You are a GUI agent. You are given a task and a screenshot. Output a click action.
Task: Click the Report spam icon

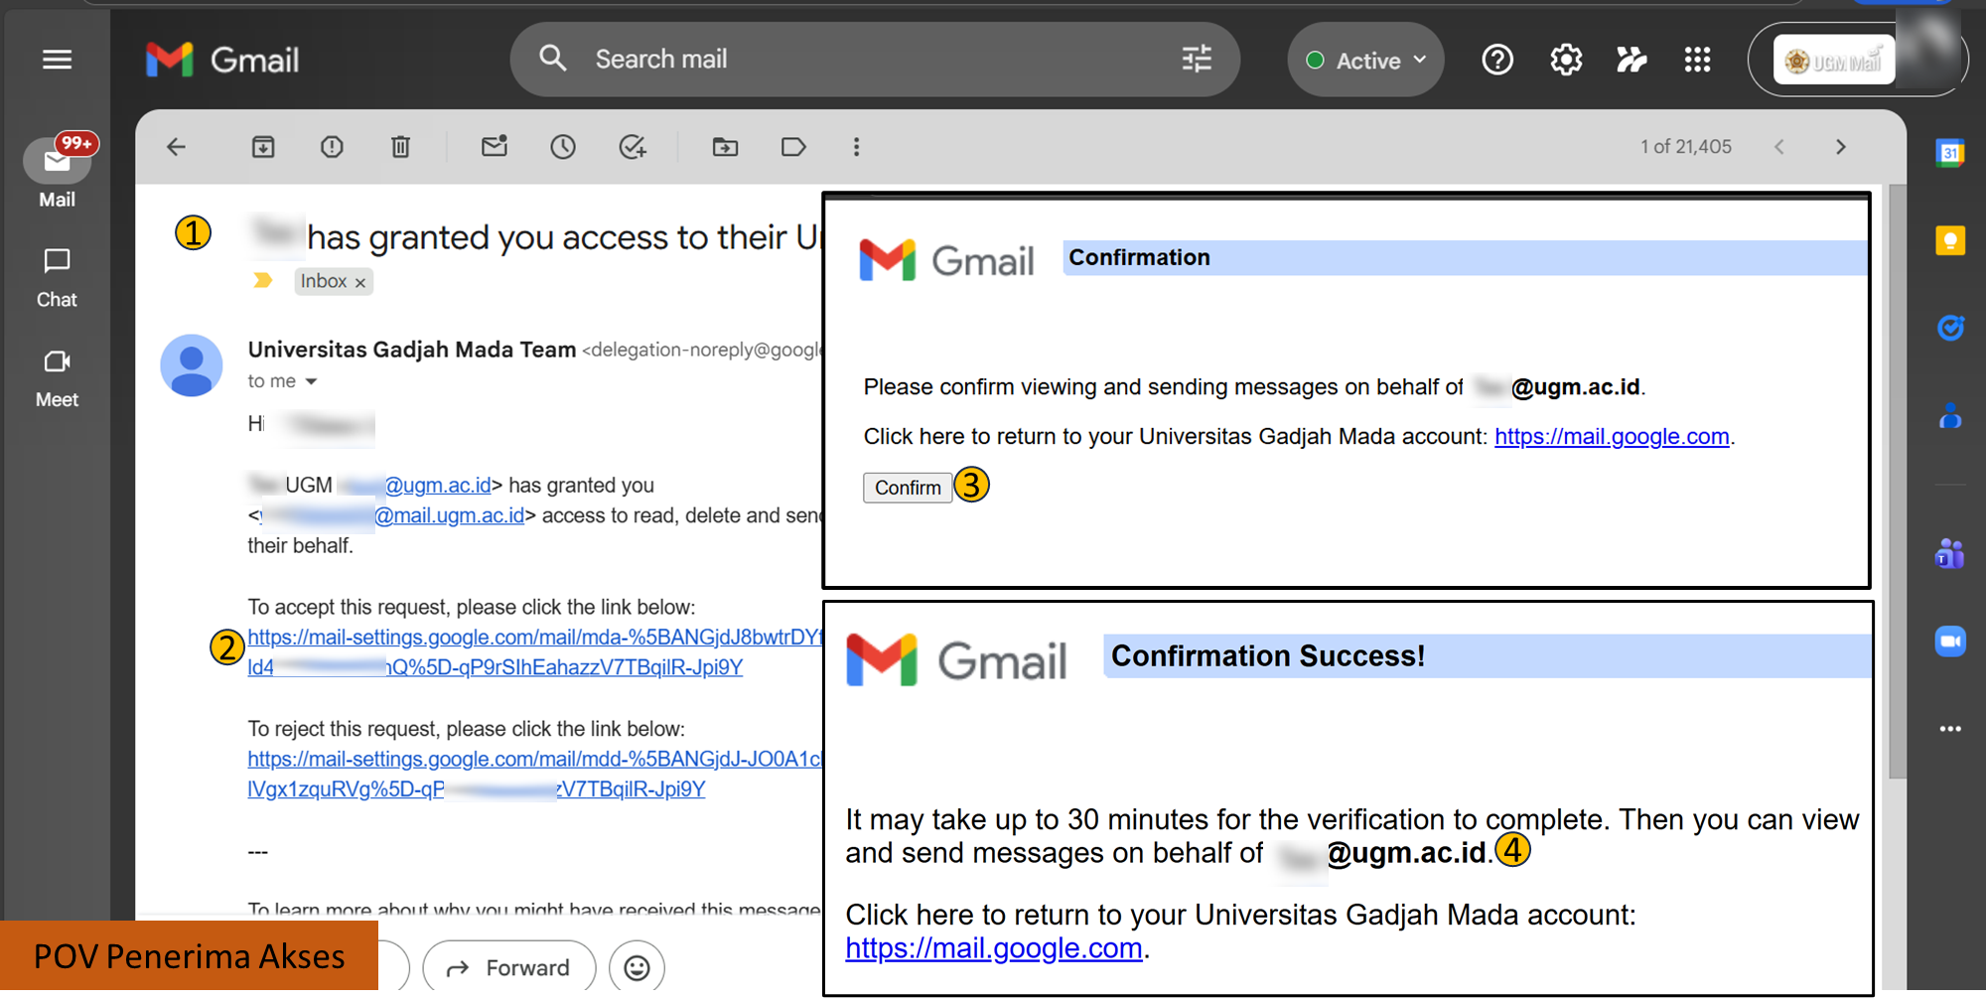point(332,147)
